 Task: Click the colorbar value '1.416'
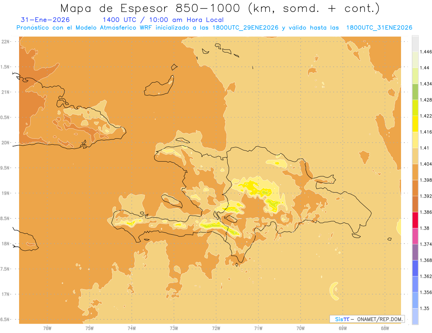426,132
